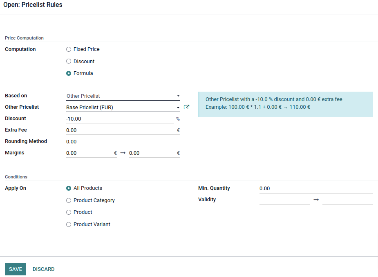
Task: Save the pricelist rule
Action: click(x=16, y=269)
